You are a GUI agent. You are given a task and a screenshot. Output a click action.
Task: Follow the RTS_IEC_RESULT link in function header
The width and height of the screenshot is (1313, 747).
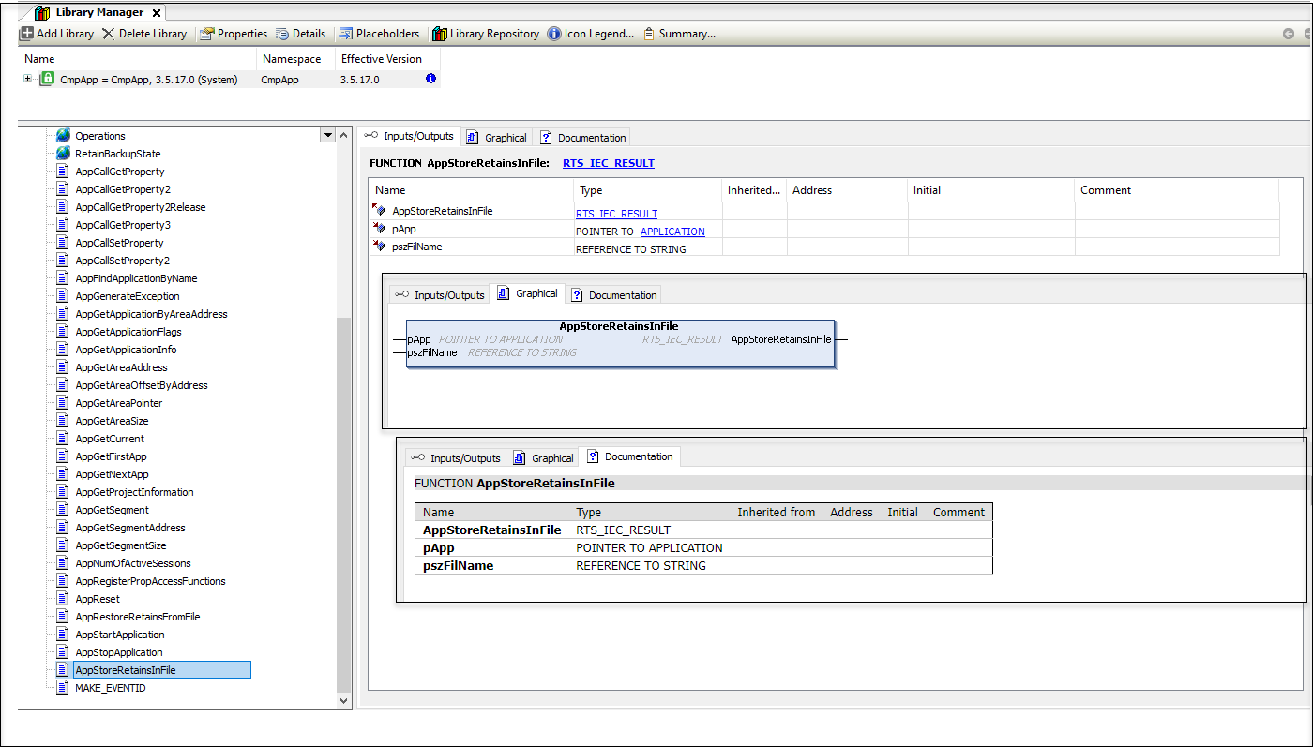pyautogui.click(x=608, y=163)
